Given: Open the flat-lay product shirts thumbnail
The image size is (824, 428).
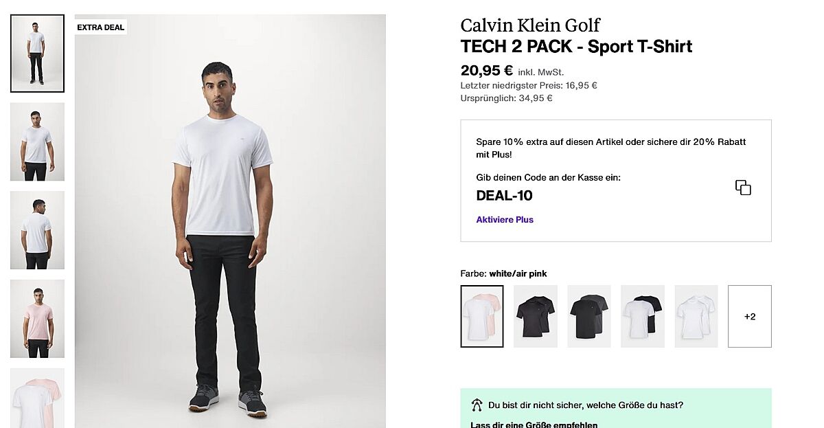Looking at the screenshot, I should (x=37, y=398).
